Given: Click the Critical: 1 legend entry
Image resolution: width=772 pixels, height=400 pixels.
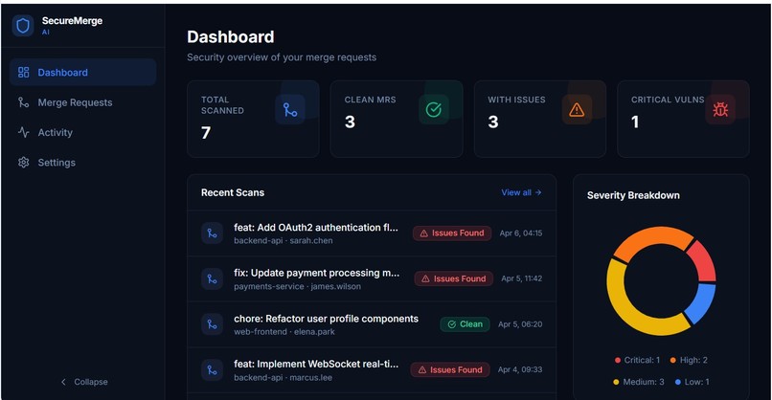Looking at the screenshot, I should [637, 360].
